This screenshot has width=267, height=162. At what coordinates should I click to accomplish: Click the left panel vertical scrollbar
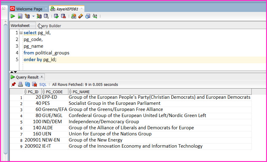click(6, 89)
